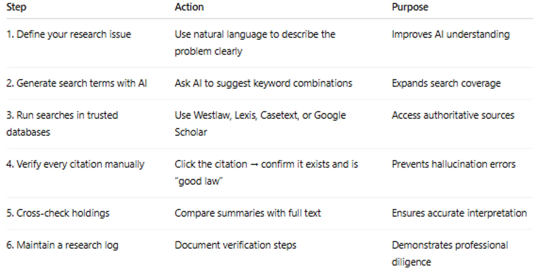Select the 'Improves AI understanding' cell
The width and height of the screenshot is (533, 273).
[x=451, y=34]
